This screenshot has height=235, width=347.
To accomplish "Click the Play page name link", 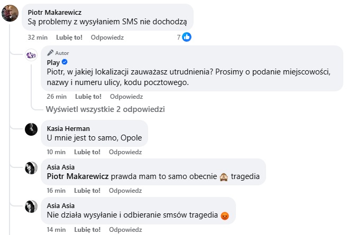I will coord(53,62).
